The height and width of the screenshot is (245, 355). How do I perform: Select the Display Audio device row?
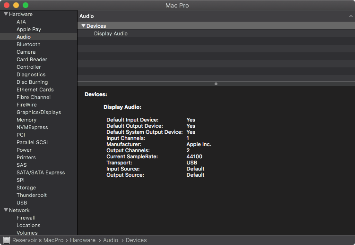pyautogui.click(x=216, y=33)
